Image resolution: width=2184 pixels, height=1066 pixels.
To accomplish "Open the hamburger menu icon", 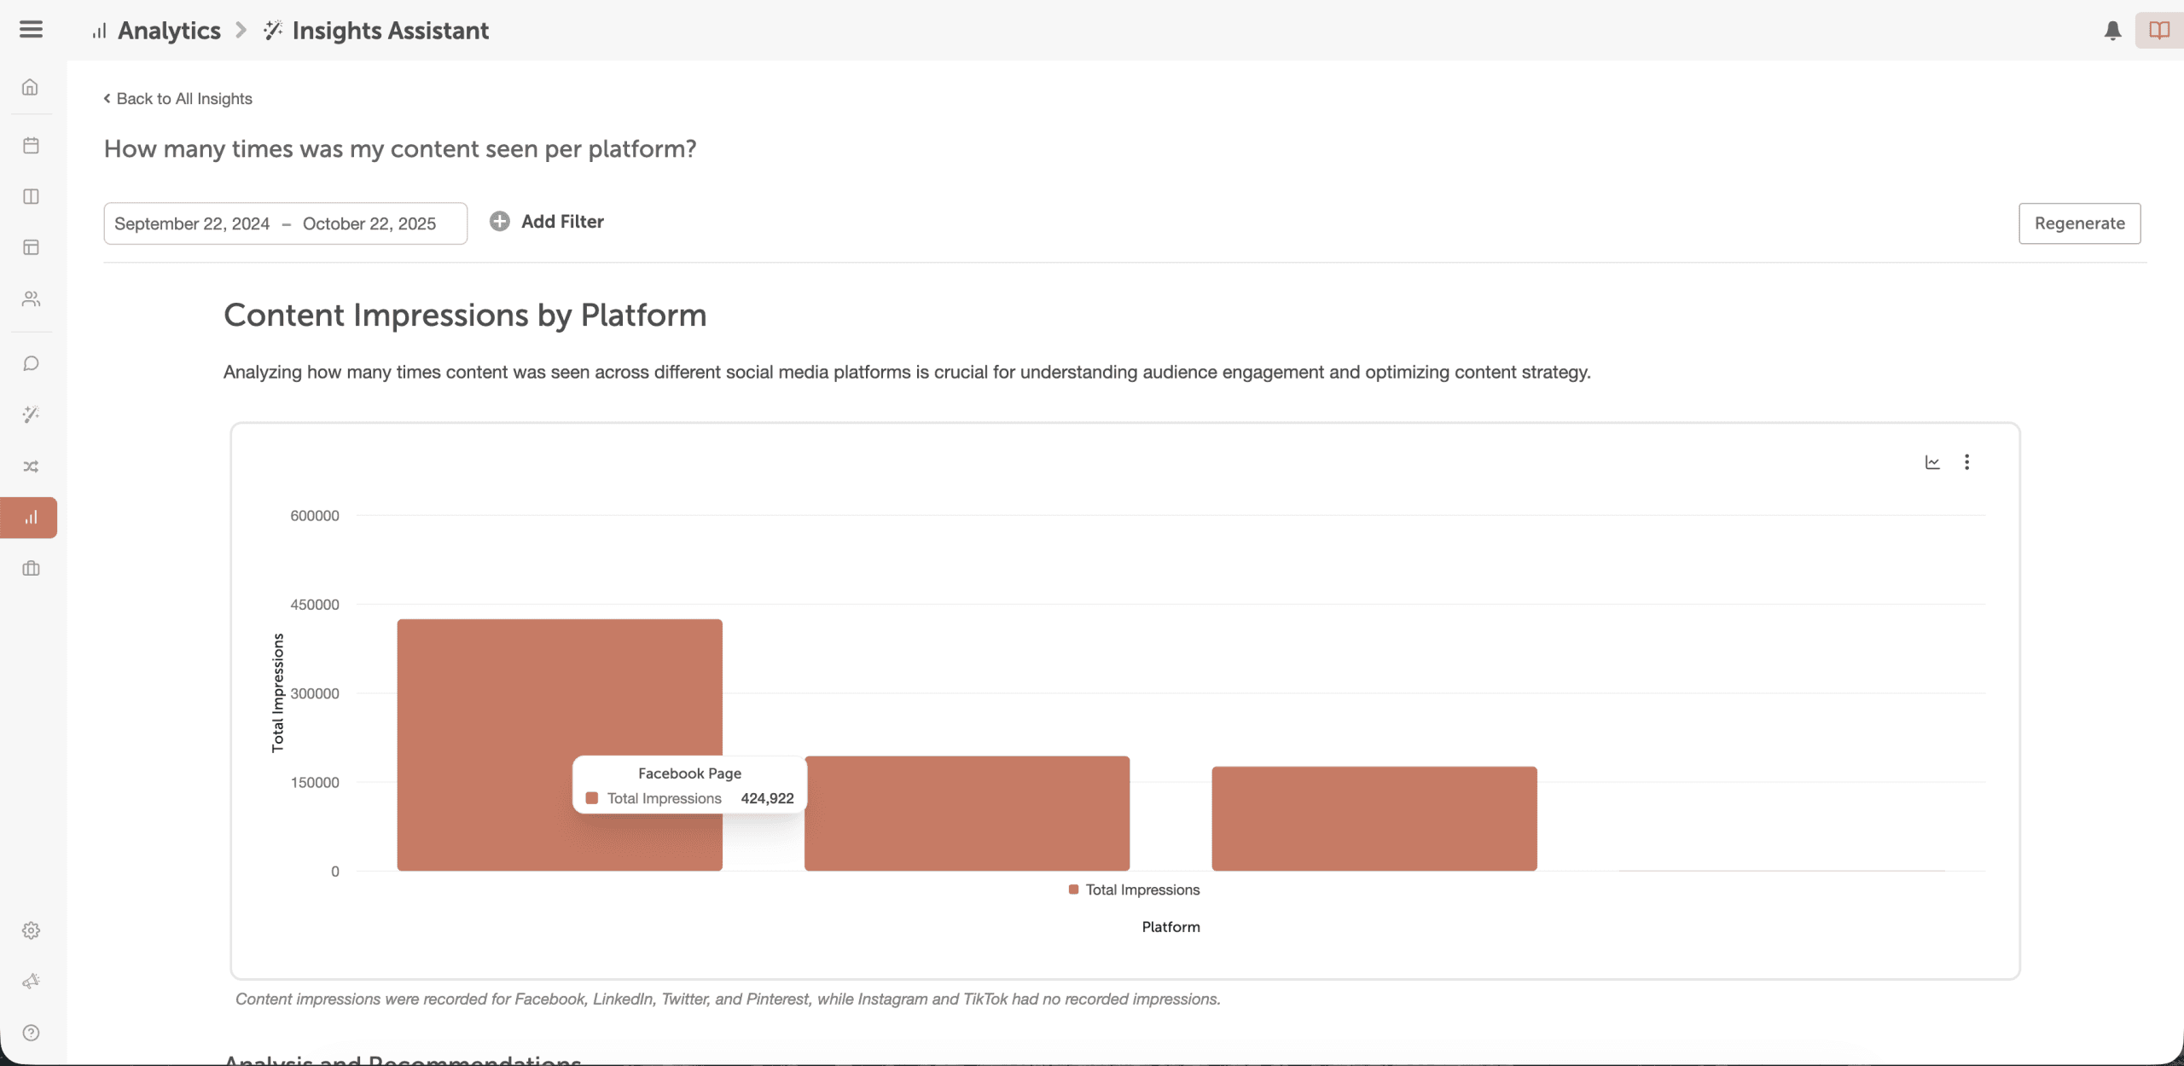I will pos(31,30).
